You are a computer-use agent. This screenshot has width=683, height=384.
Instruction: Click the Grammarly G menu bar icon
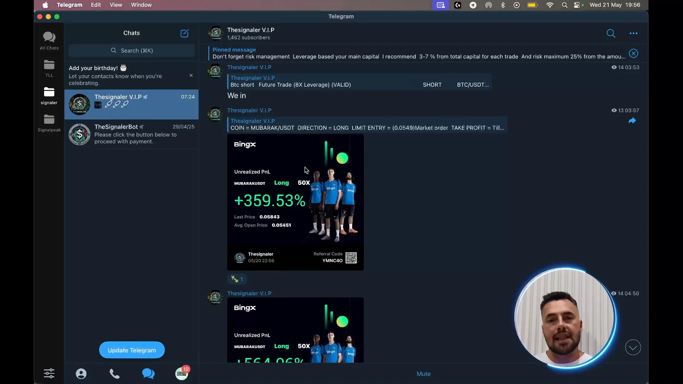457,5
